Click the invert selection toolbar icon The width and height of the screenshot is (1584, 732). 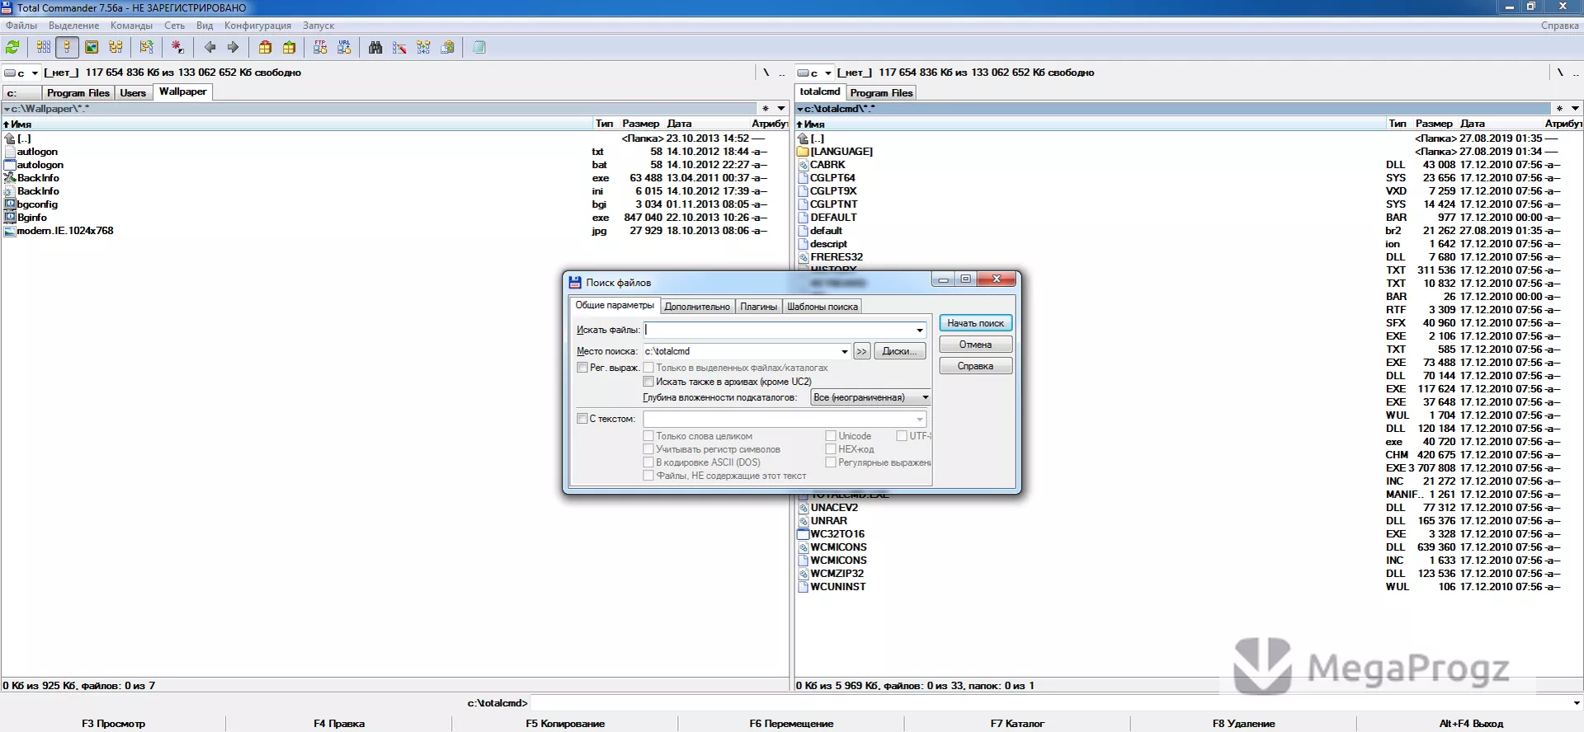pyautogui.click(x=147, y=48)
